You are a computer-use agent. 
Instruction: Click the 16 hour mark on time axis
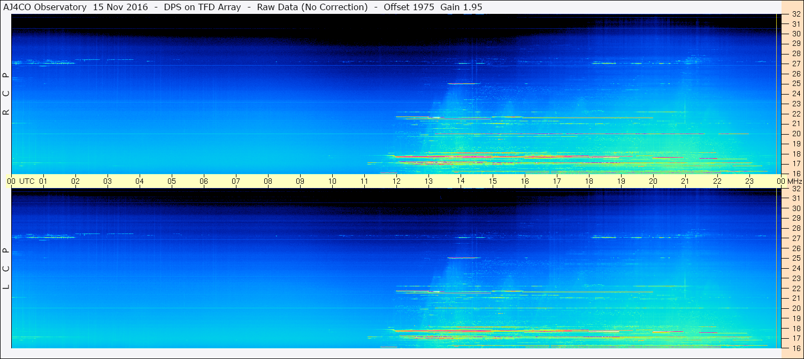pyautogui.click(x=525, y=181)
